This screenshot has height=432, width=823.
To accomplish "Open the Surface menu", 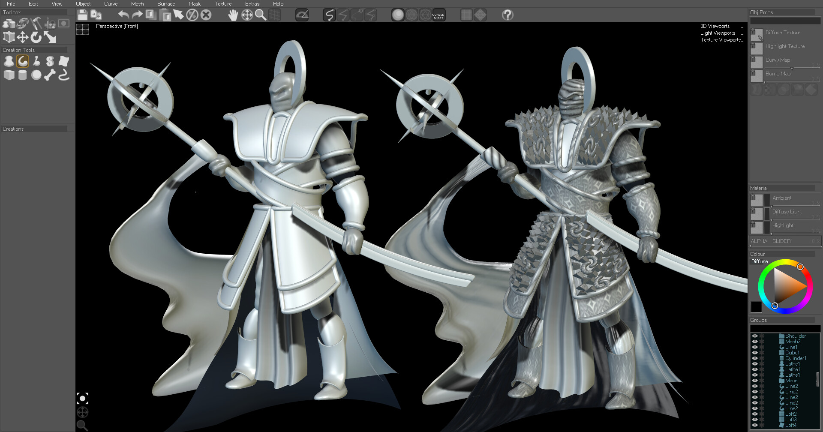I will pos(166,4).
